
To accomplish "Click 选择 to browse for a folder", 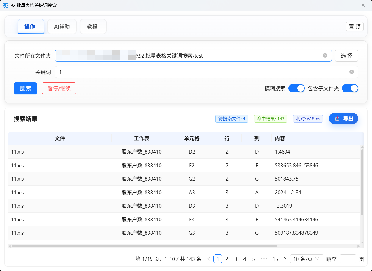I will 346,56.
